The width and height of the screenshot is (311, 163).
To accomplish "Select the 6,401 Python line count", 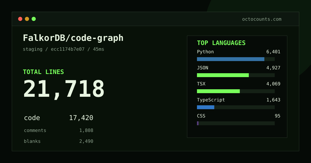I will [x=273, y=52].
